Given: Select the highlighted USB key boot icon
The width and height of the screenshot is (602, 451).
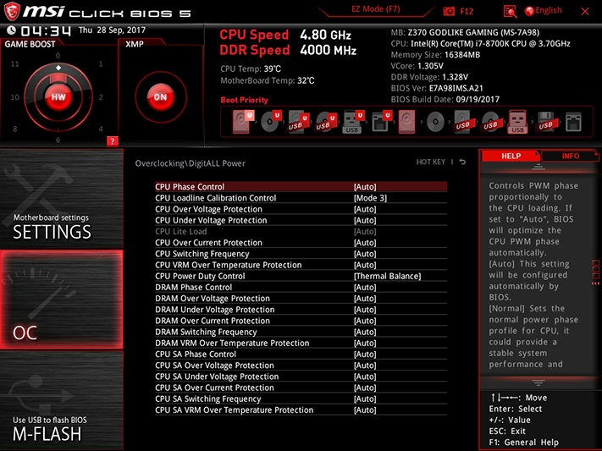Looking at the screenshot, I should pos(517,122).
